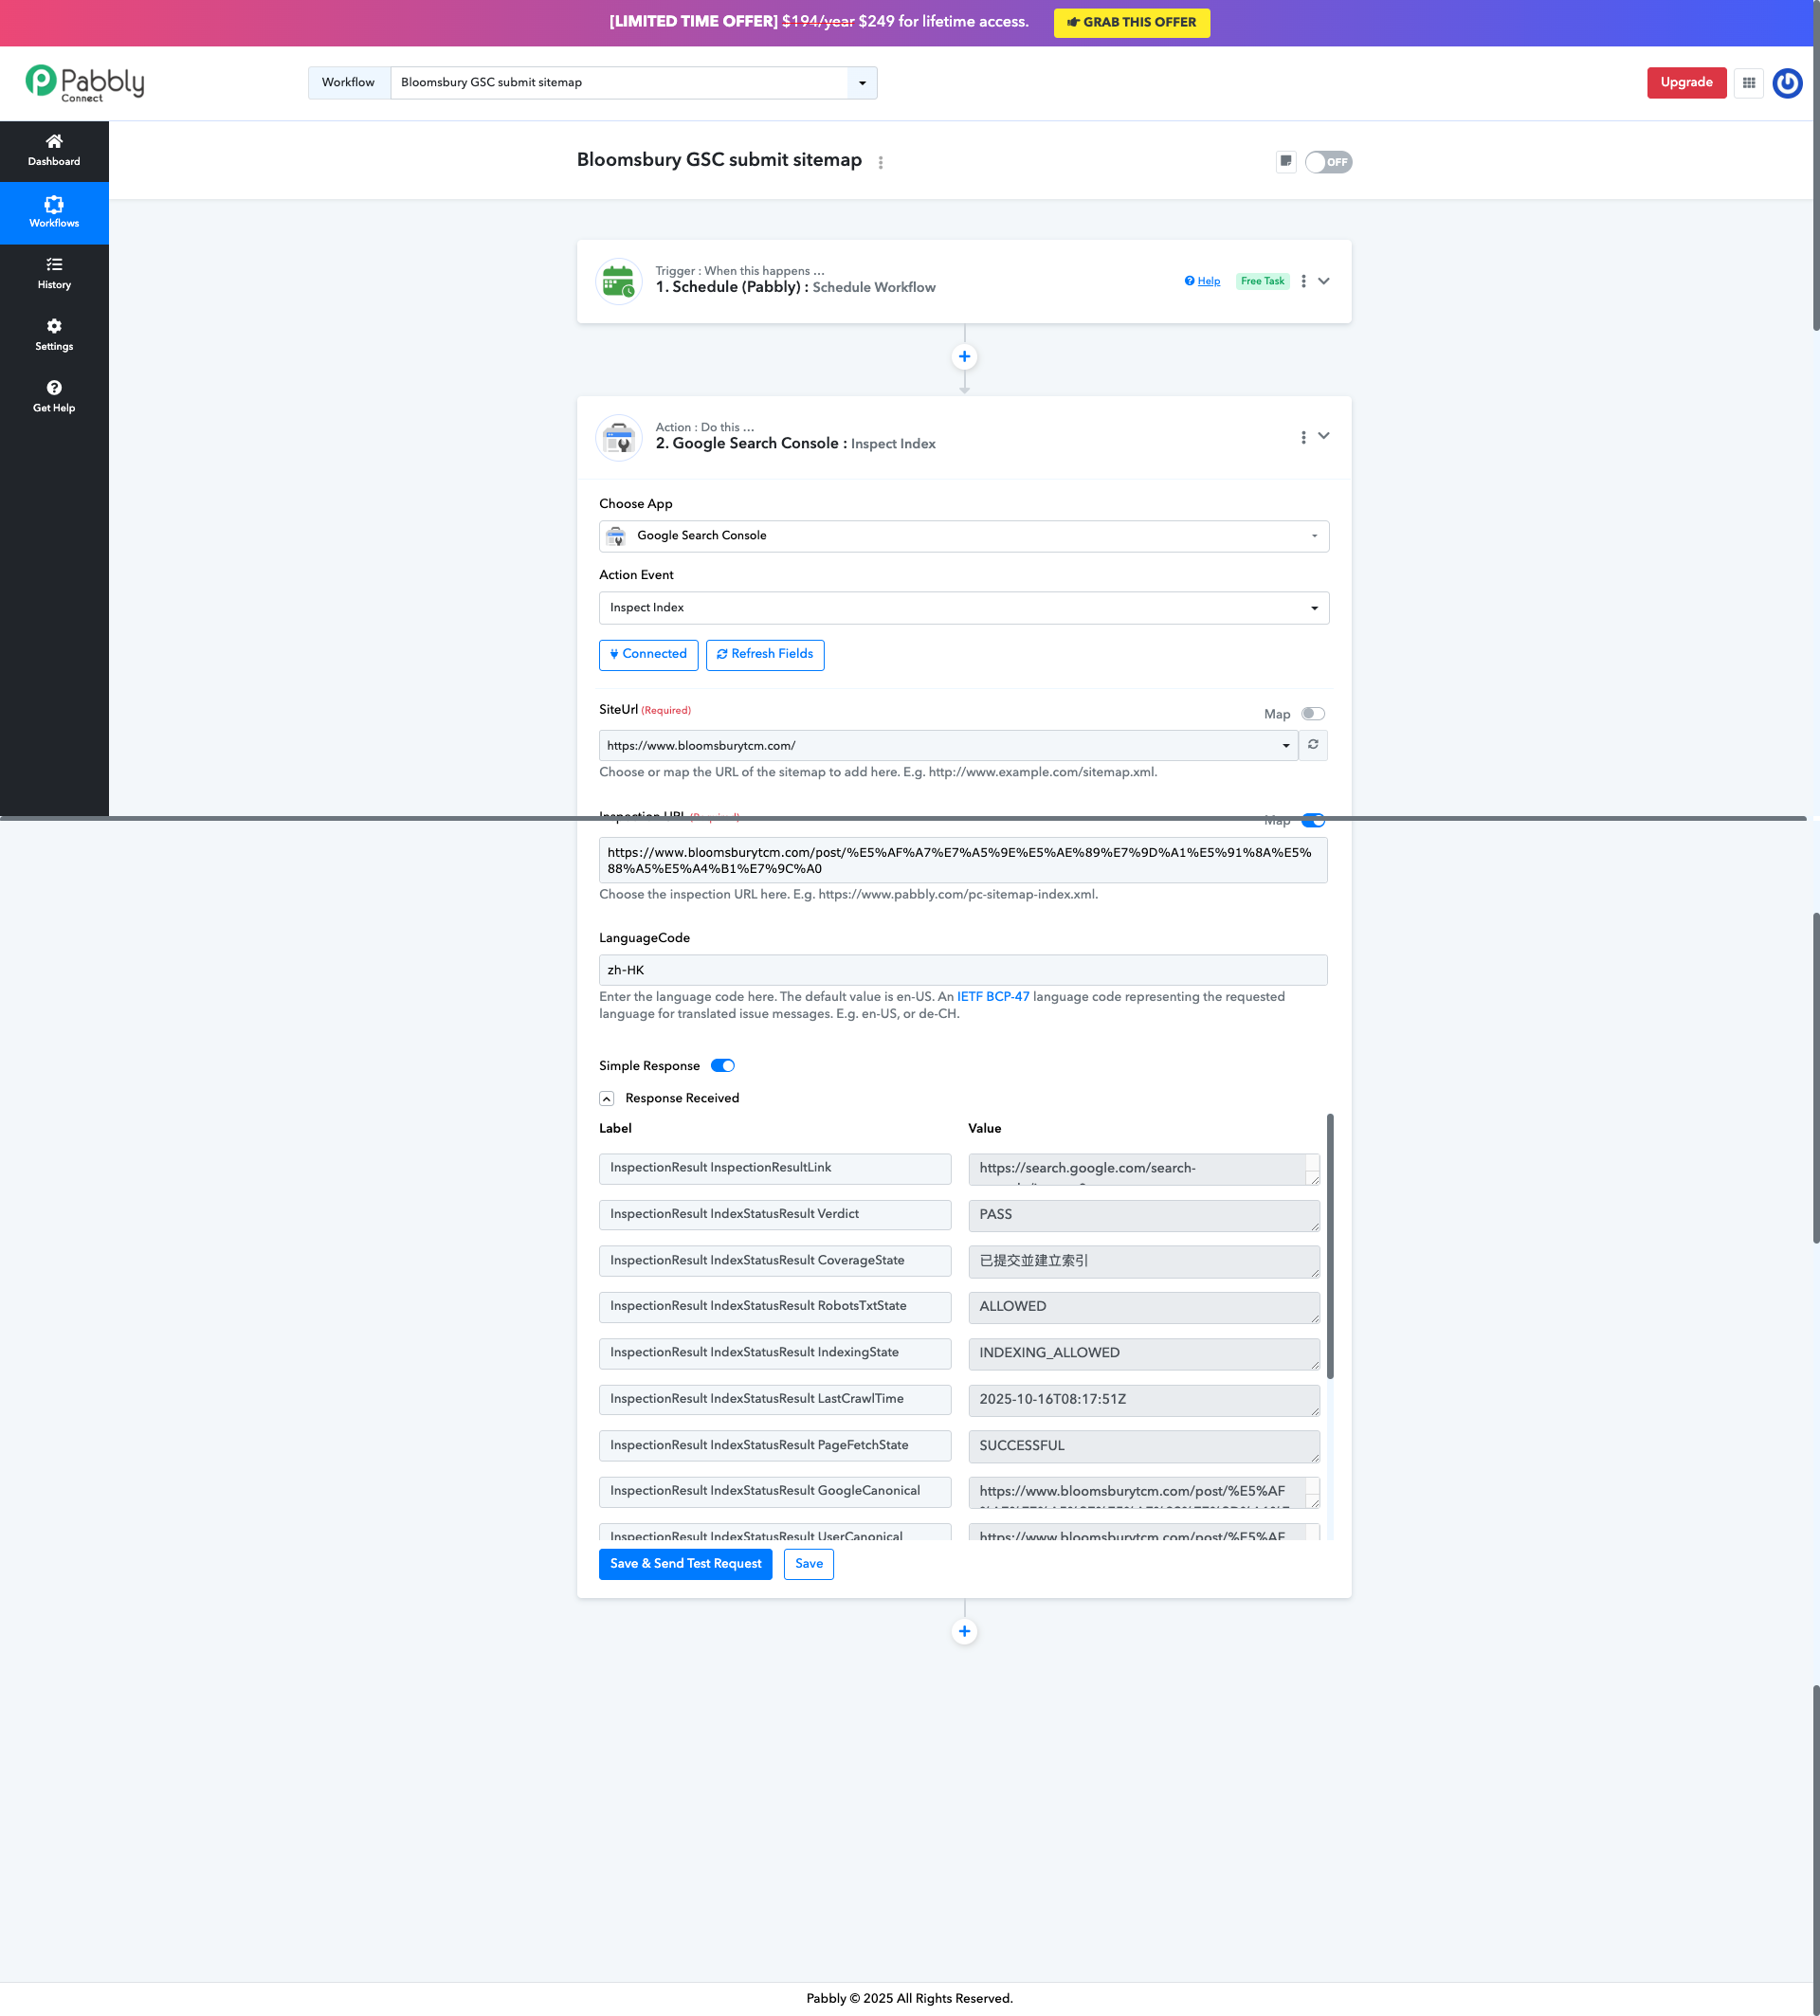The width and height of the screenshot is (1820, 2016).
Task: Click the Verdict value field showing PASS
Action: [1144, 1216]
